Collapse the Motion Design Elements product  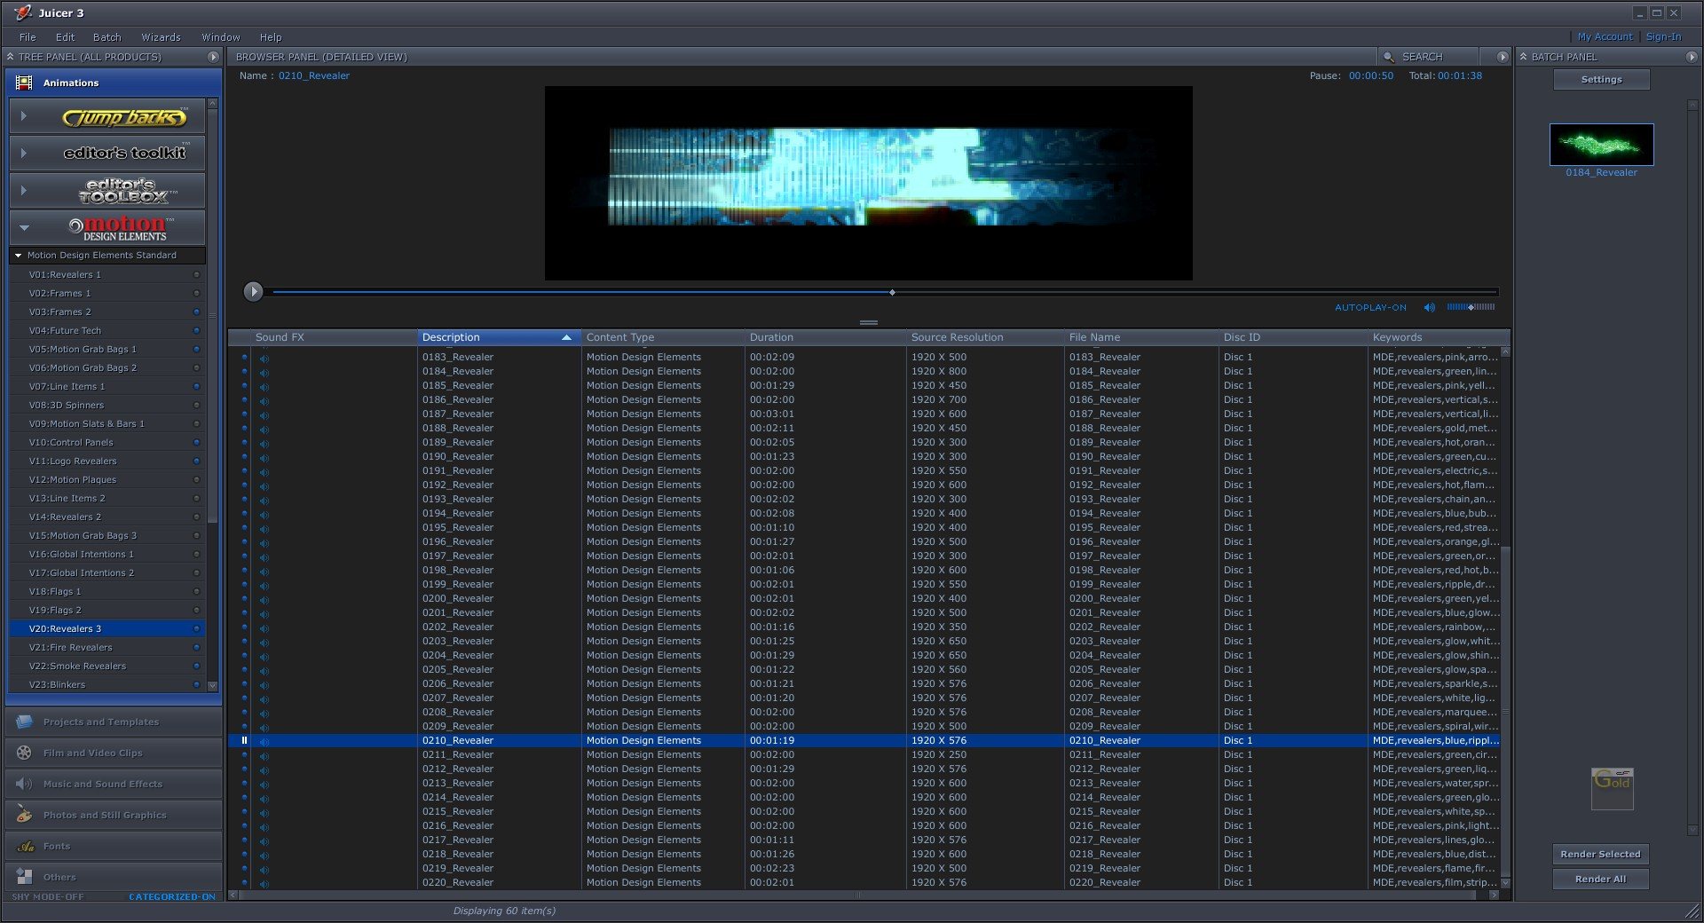[24, 228]
